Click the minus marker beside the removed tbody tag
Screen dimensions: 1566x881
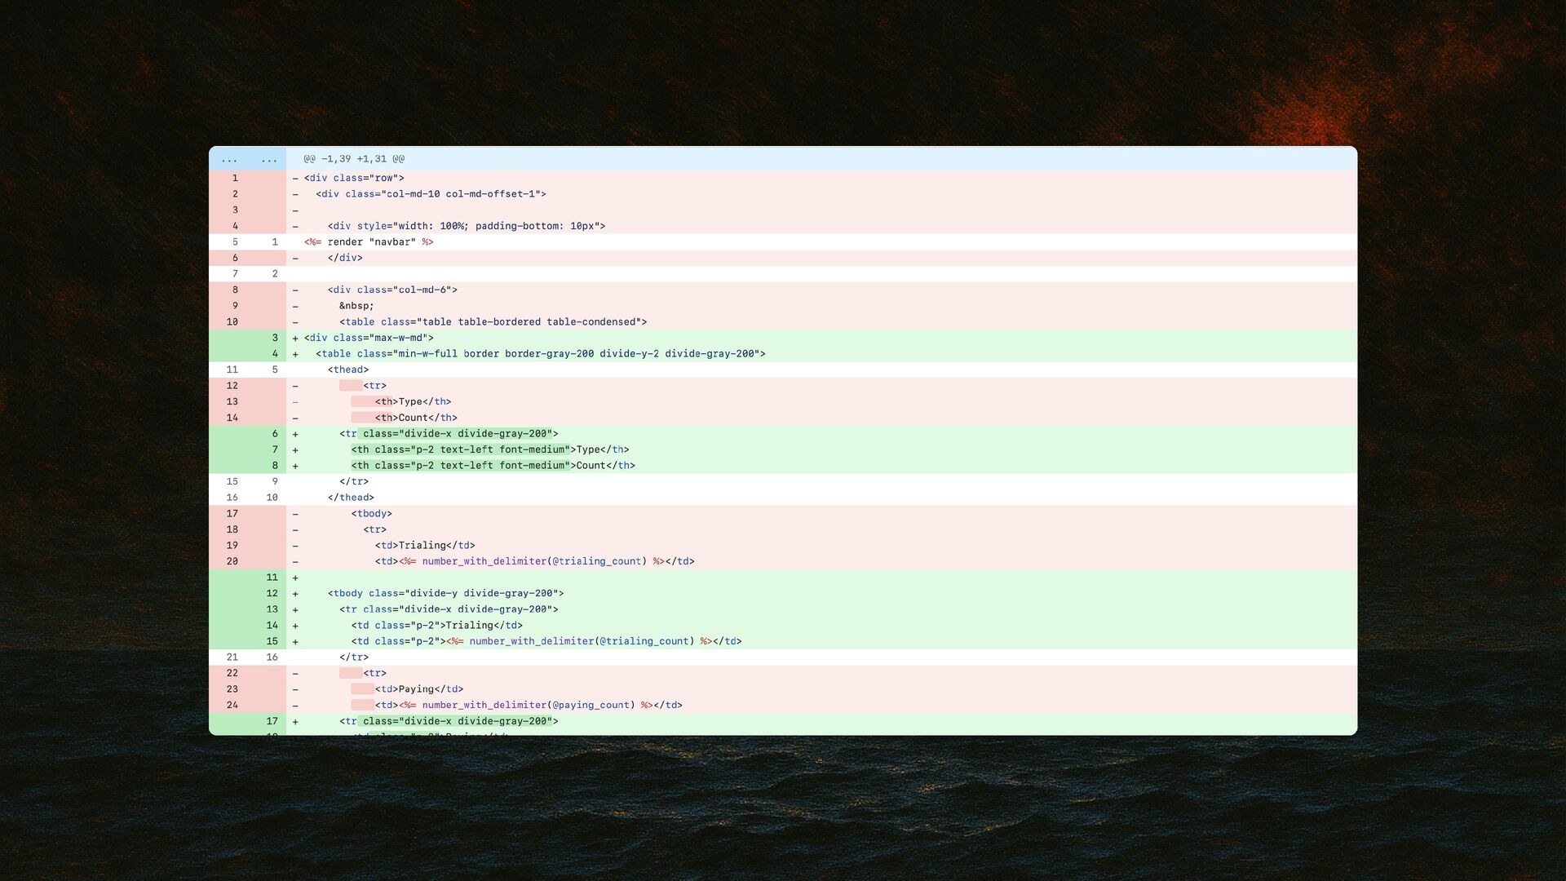(295, 514)
